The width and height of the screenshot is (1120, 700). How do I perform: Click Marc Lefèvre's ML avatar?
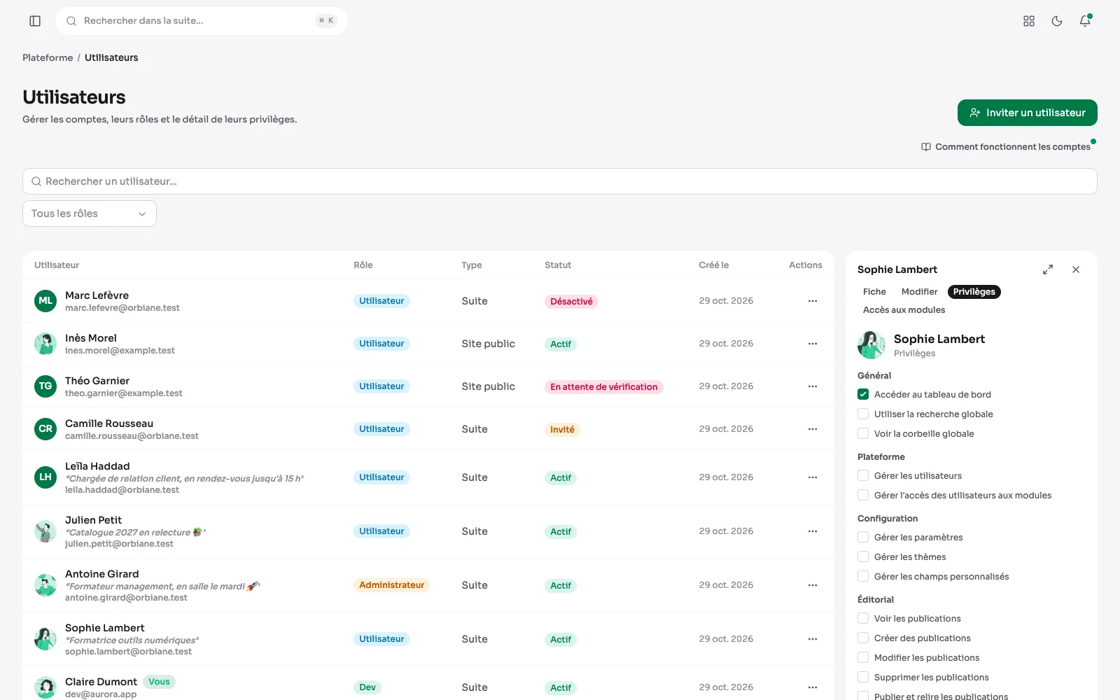(x=45, y=301)
